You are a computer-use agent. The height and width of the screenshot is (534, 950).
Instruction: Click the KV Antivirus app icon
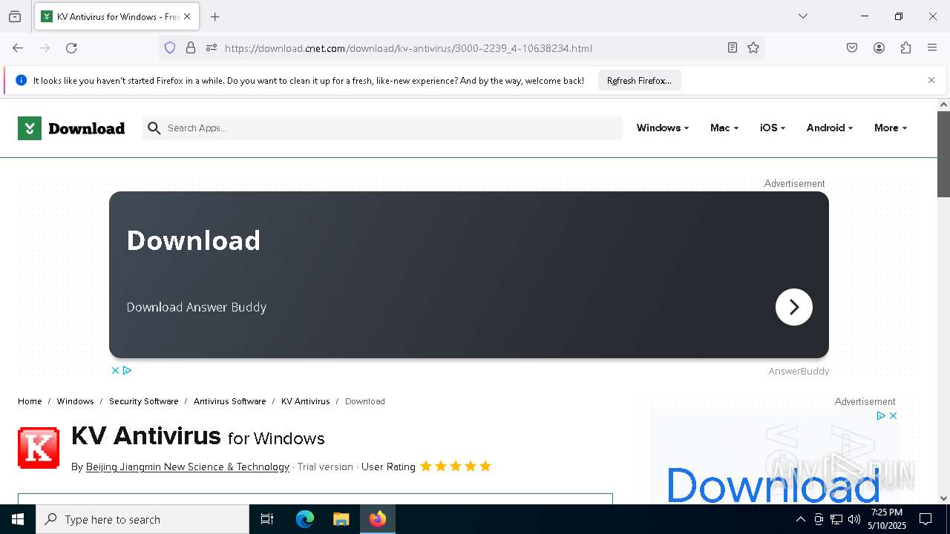point(39,448)
